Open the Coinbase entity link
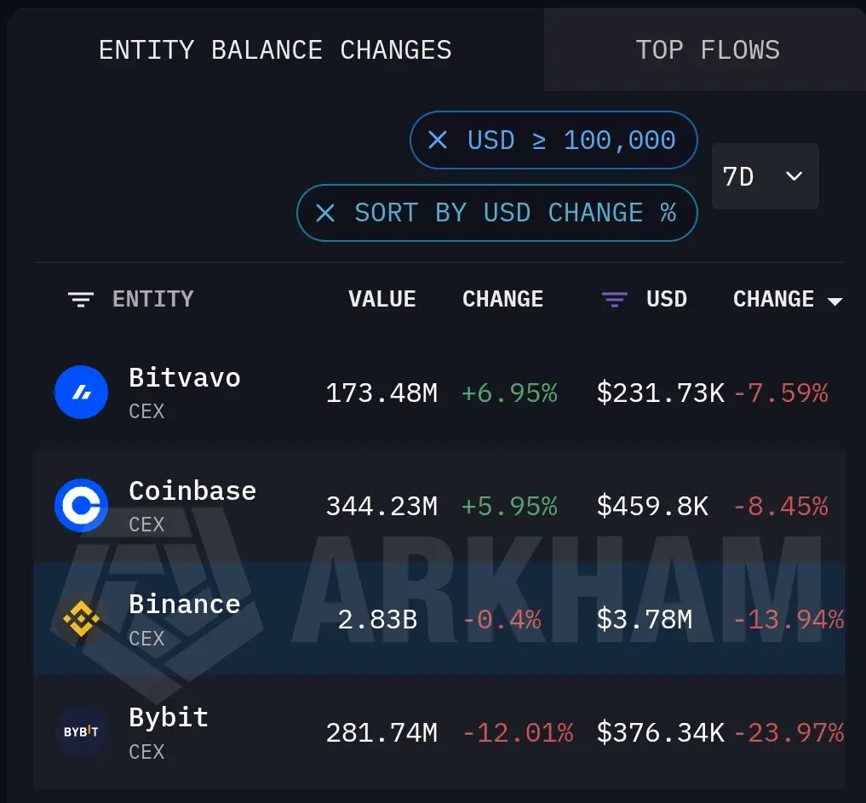 click(192, 491)
